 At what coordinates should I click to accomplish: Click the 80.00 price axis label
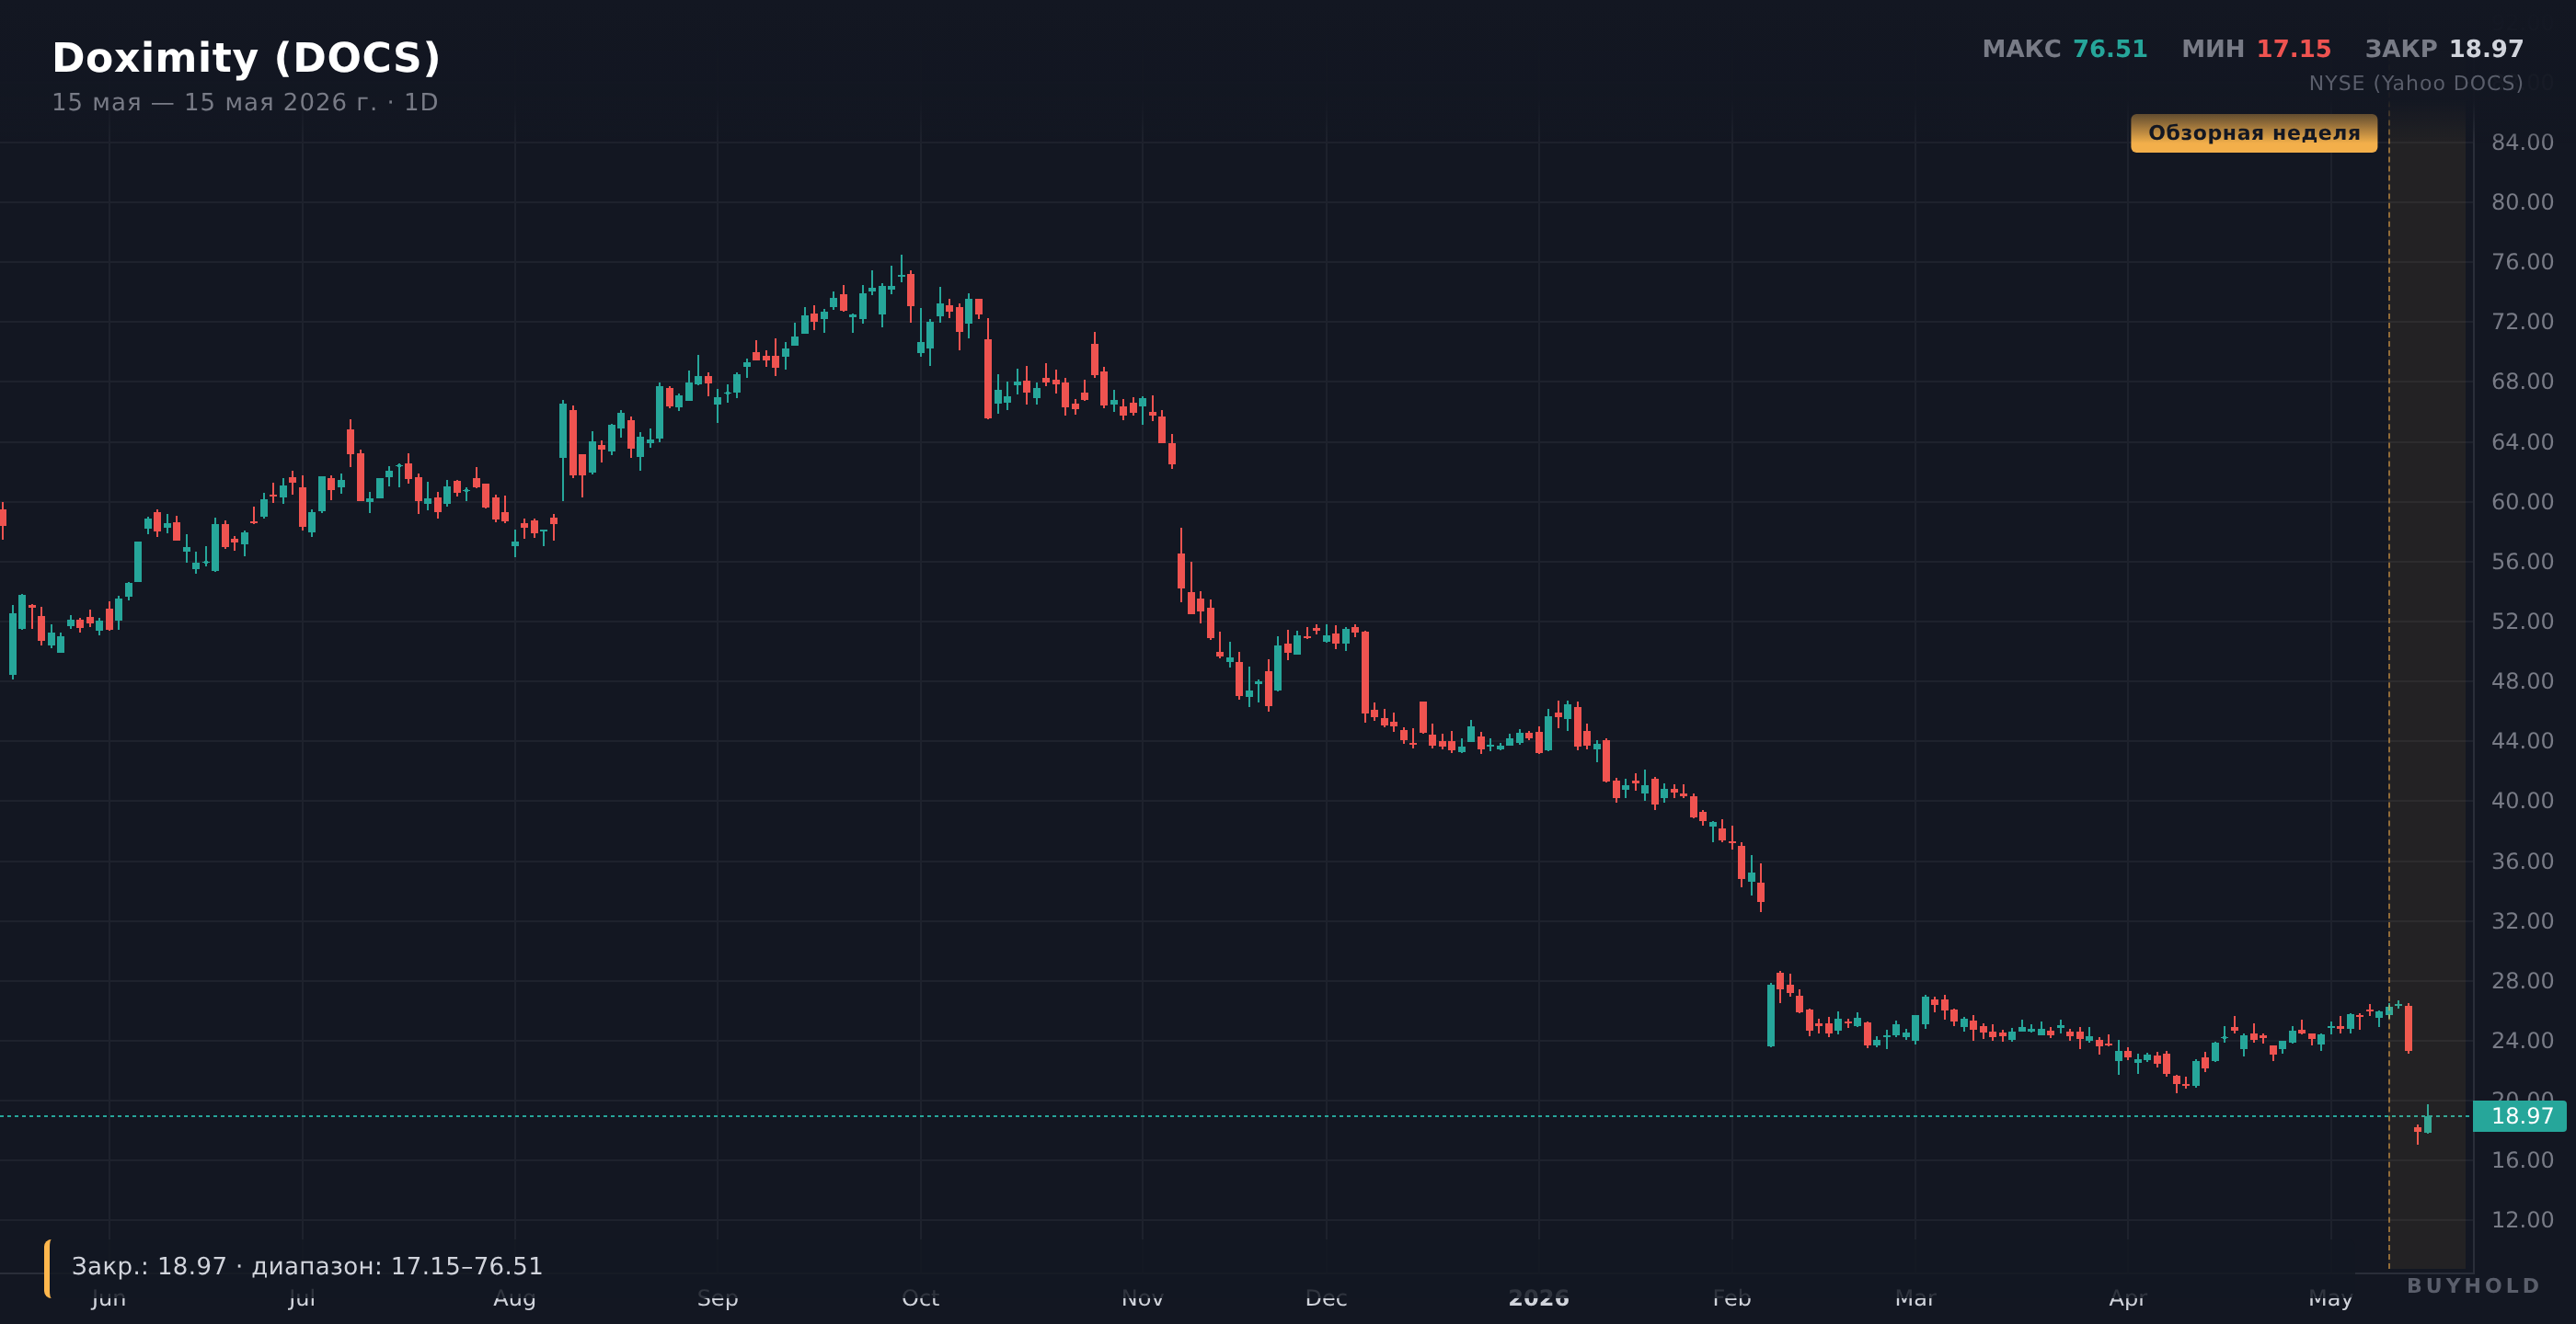tap(2522, 202)
